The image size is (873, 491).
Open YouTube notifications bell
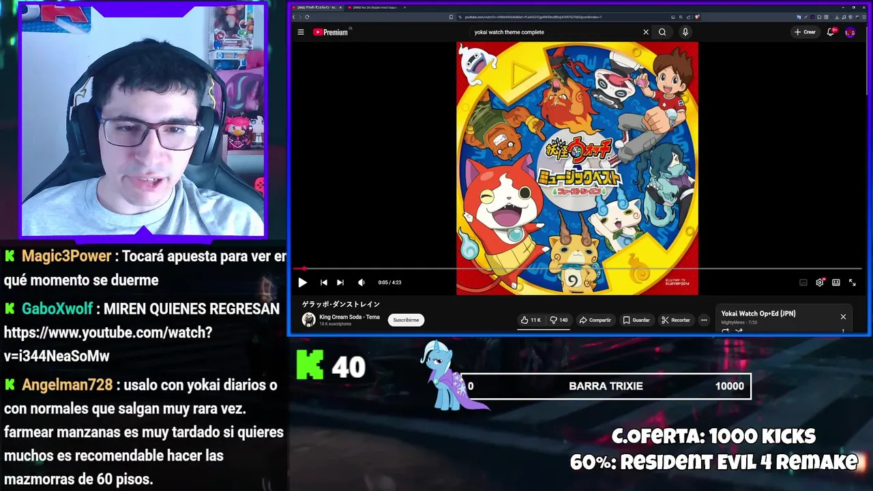tap(831, 32)
